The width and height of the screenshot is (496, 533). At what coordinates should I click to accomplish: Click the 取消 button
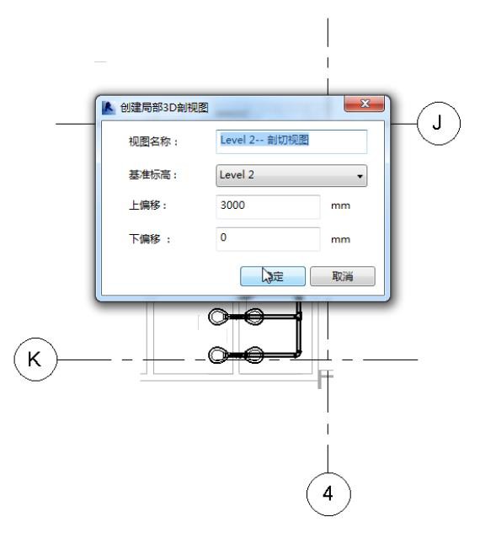[343, 276]
